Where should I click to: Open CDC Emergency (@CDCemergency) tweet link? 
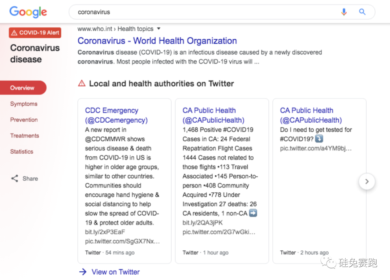[x=116, y=115]
